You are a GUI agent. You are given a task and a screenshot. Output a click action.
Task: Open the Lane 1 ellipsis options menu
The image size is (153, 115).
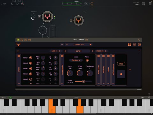tap(139, 51)
